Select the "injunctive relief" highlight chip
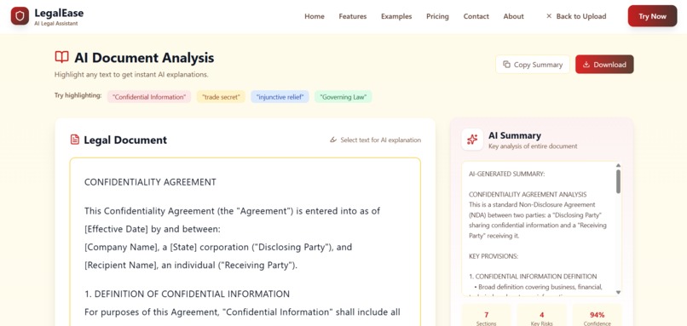Screen dimensions: 687x326 click(280, 97)
